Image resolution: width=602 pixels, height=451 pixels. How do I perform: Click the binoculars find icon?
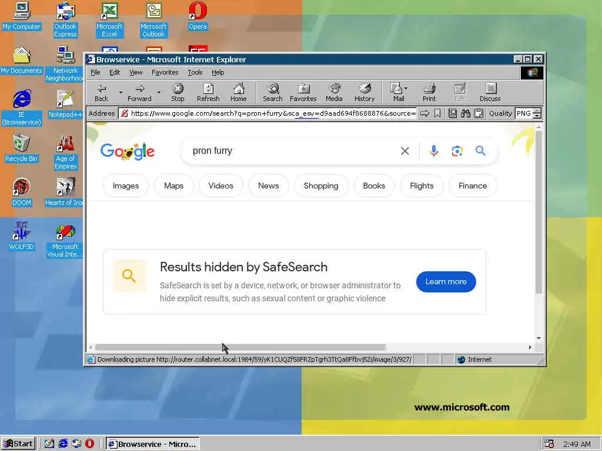tap(466, 113)
